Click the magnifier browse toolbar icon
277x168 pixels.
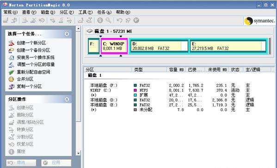(108, 20)
